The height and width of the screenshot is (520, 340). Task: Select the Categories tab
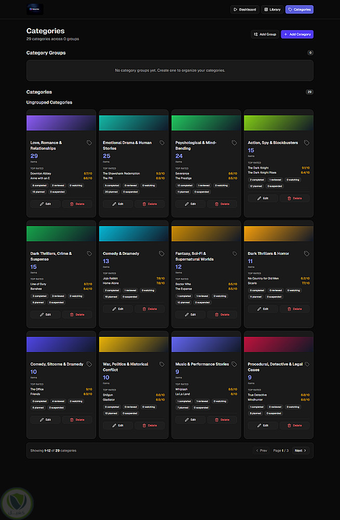pyautogui.click(x=299, y=9)
